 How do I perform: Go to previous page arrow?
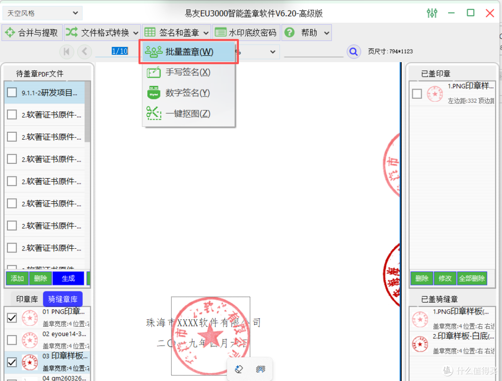pyautogui.click(x=85, y=52)
